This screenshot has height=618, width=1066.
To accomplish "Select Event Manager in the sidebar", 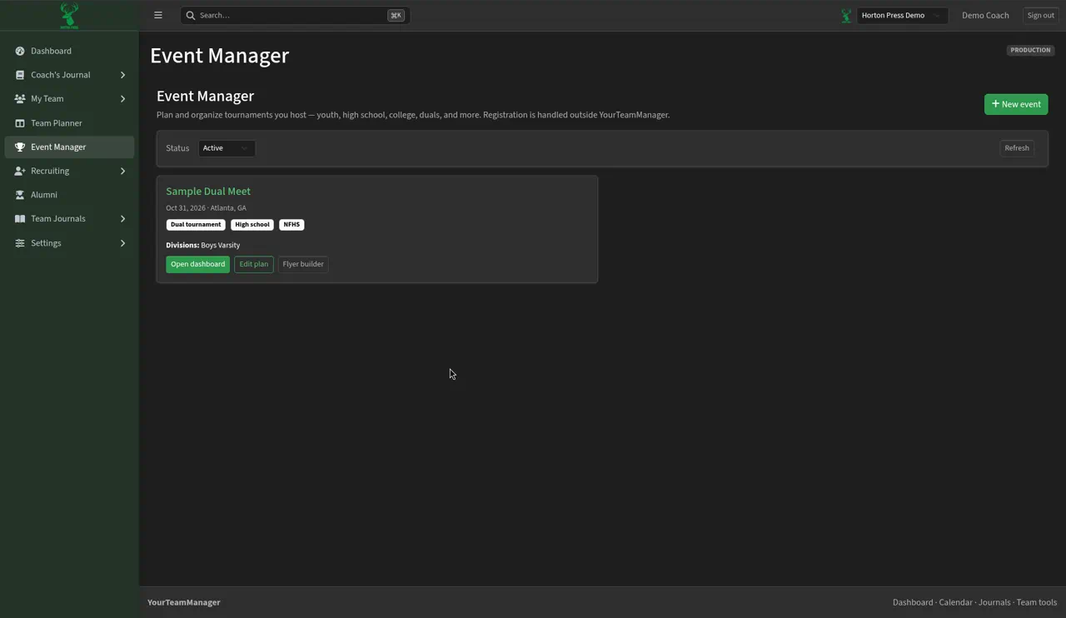I will (x=69, y=147).
